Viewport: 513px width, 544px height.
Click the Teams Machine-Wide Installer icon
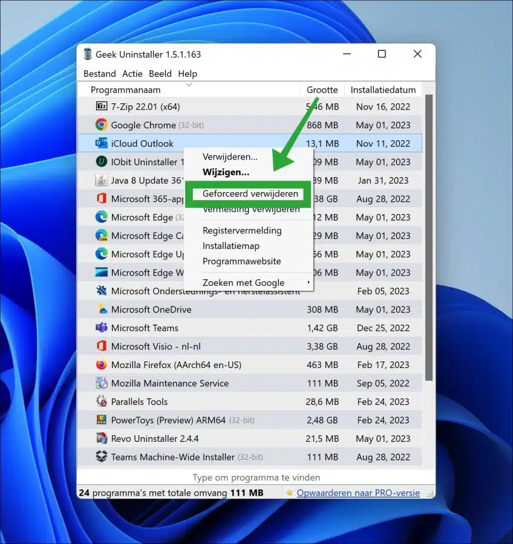[102, 456]
